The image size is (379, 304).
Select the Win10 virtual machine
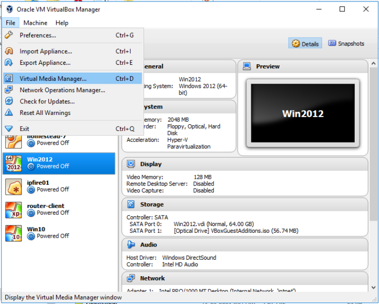[59, 233]
